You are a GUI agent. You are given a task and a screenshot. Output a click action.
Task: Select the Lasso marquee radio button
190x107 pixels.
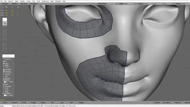click(4, 90)
